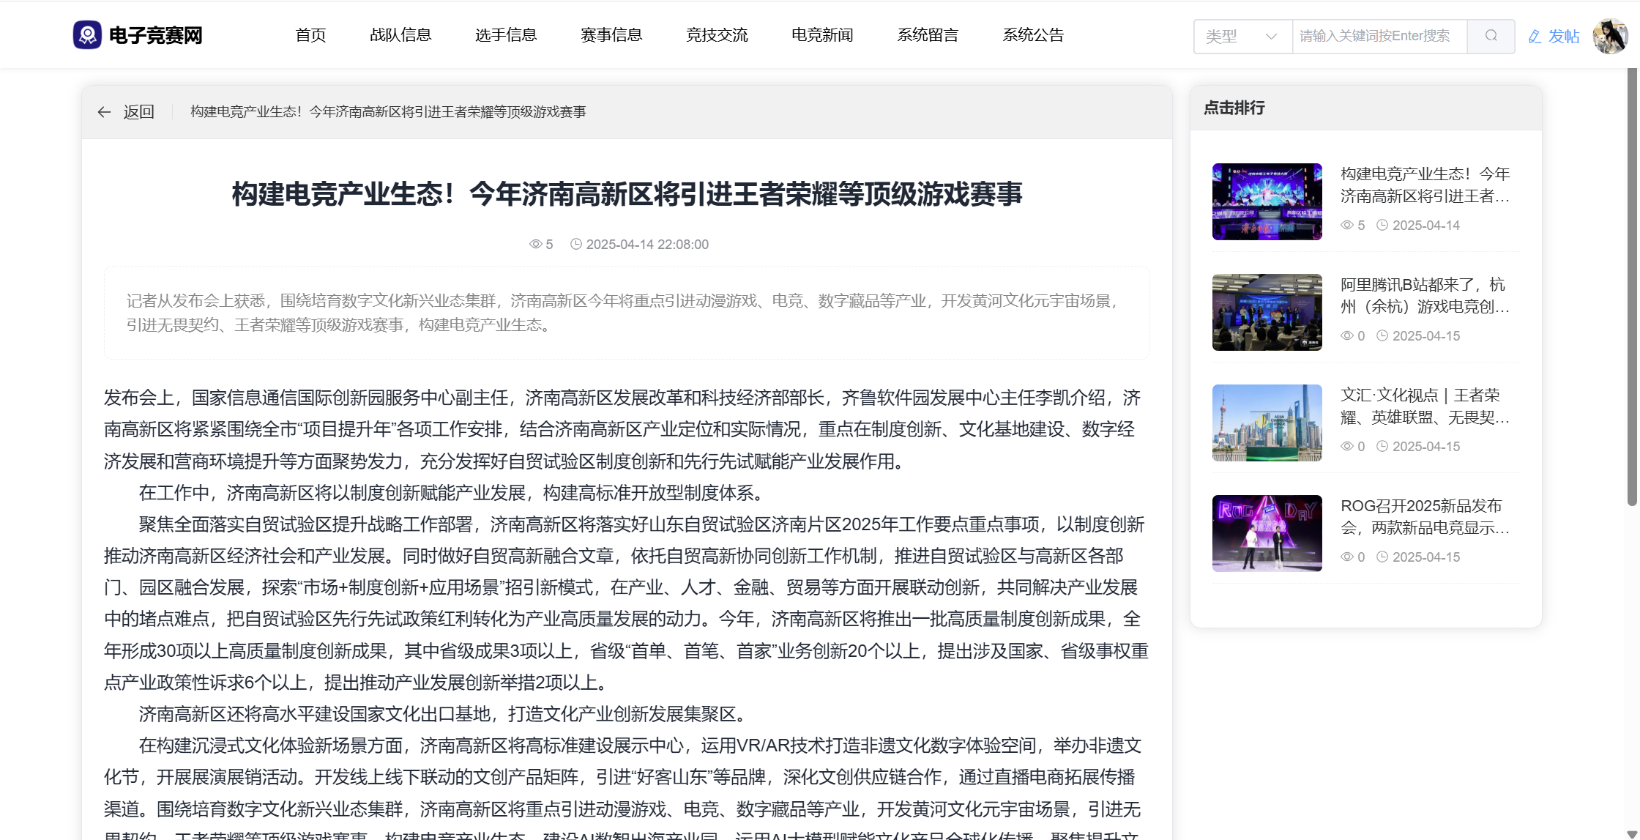Screen dimensions: 1640x840
Task: Go to 战队信息 menu item
Action: point(400,35)
